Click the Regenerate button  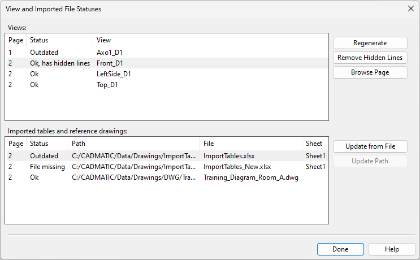[x=370, y=43]
